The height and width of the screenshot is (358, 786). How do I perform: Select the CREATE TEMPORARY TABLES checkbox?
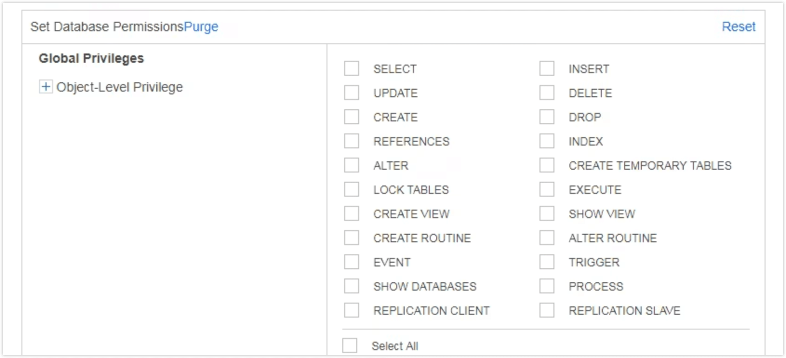[x=547, y=166]
